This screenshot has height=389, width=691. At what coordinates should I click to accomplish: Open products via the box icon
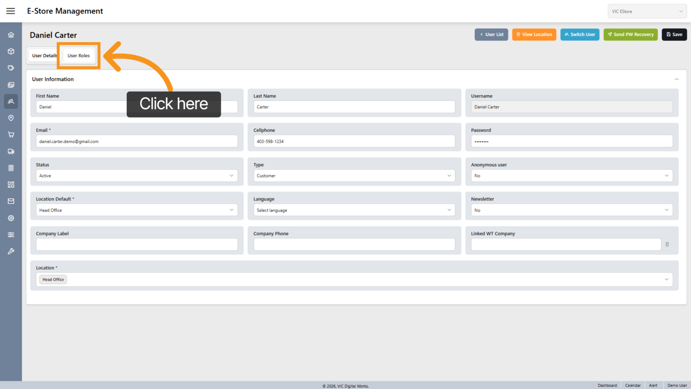[11, 51]
